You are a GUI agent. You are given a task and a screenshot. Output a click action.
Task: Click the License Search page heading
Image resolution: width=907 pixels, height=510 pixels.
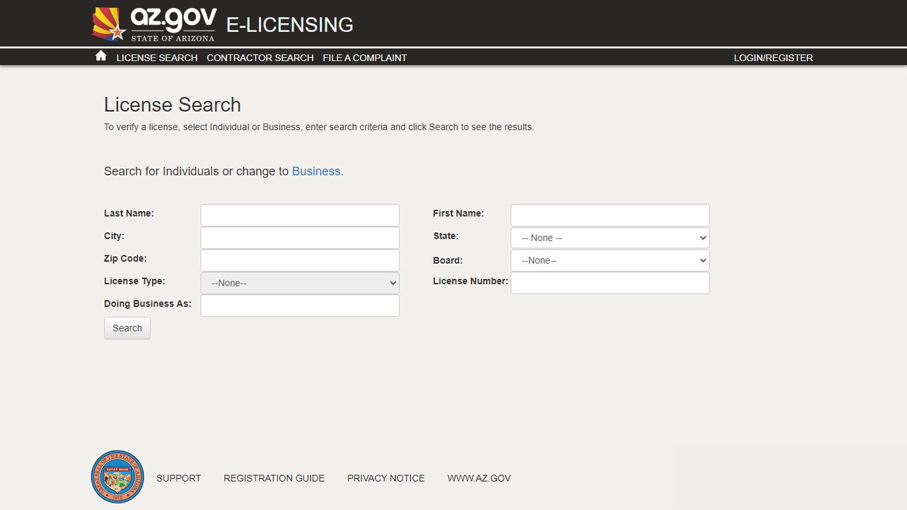[173, 105]
